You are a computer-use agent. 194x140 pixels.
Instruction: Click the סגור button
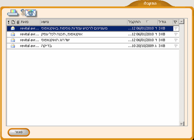(x=19, y=132)
